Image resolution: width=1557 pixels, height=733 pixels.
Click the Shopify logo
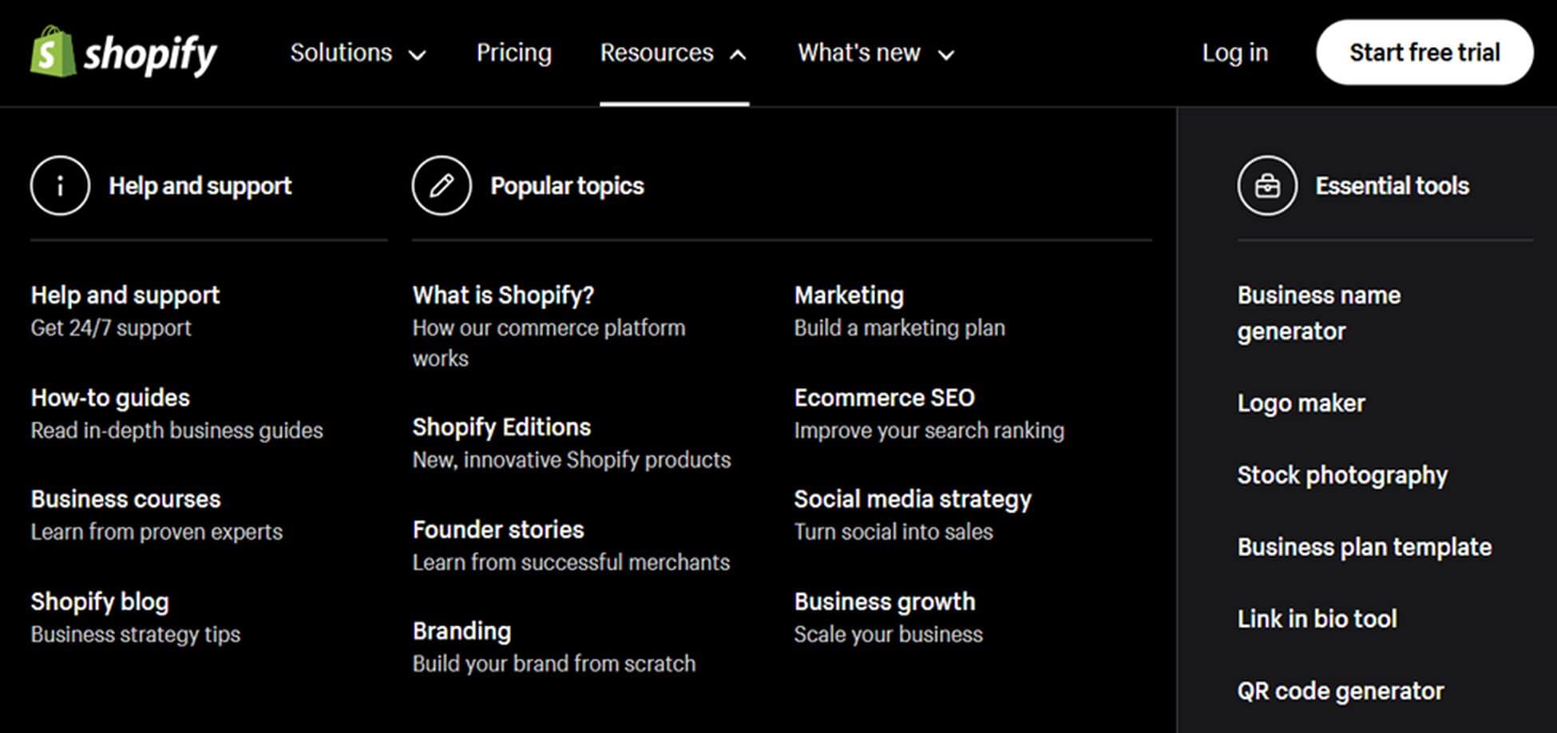point(124,52)
